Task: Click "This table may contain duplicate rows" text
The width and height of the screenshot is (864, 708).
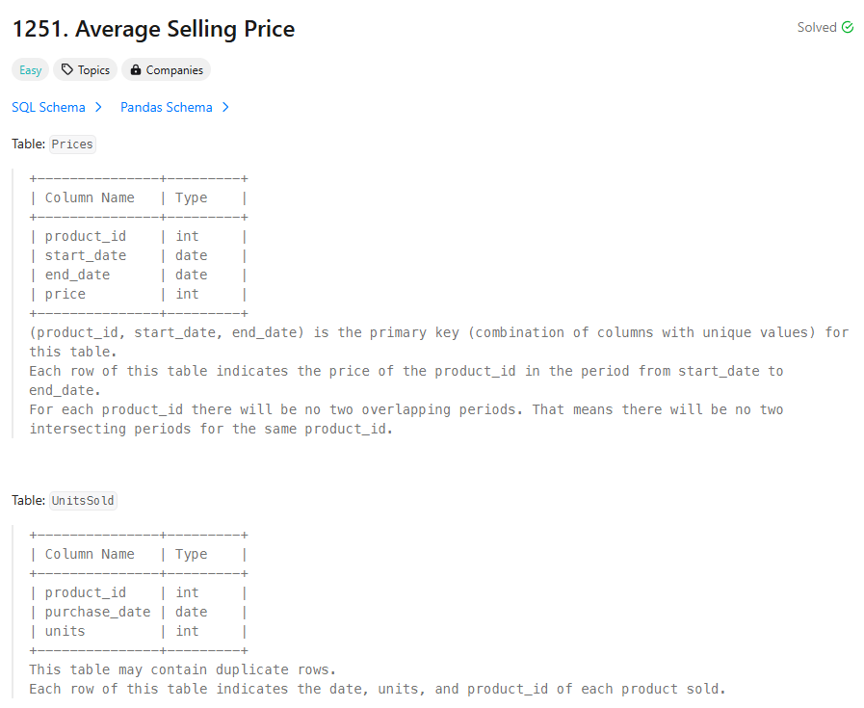Action: [182, 669]
